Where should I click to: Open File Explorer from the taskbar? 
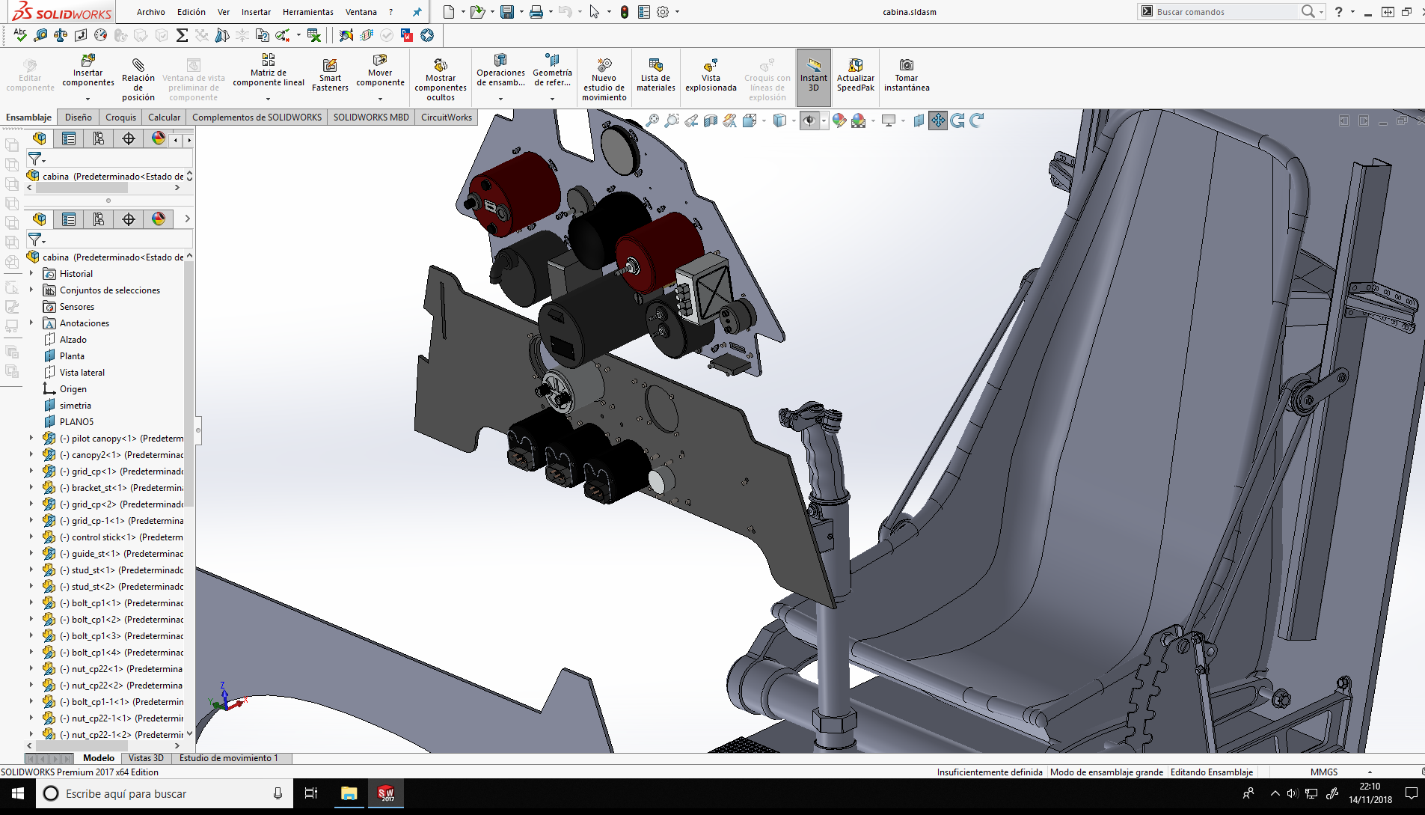tap(349, 794)
